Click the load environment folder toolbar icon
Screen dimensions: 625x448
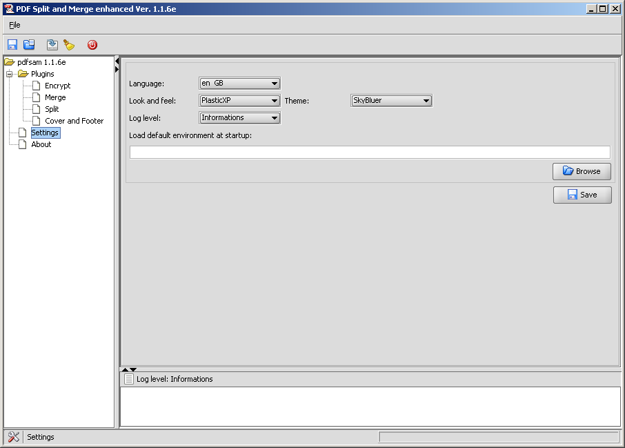[x=29, y=45]
